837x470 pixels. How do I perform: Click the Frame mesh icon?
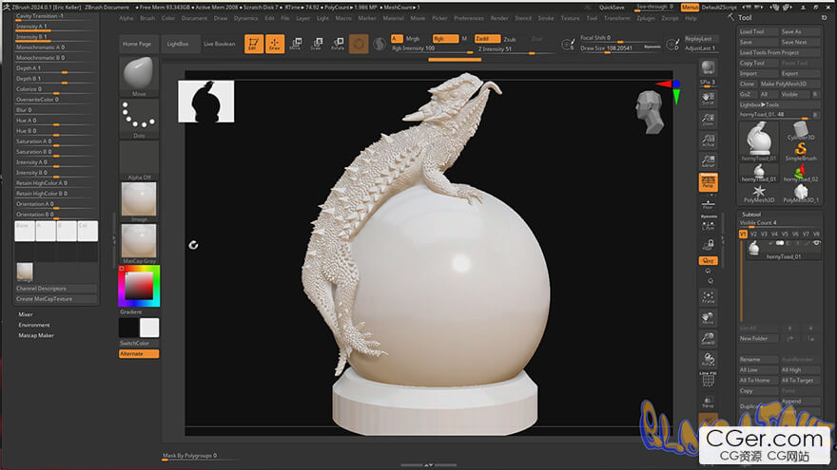(x=708, y=297)
